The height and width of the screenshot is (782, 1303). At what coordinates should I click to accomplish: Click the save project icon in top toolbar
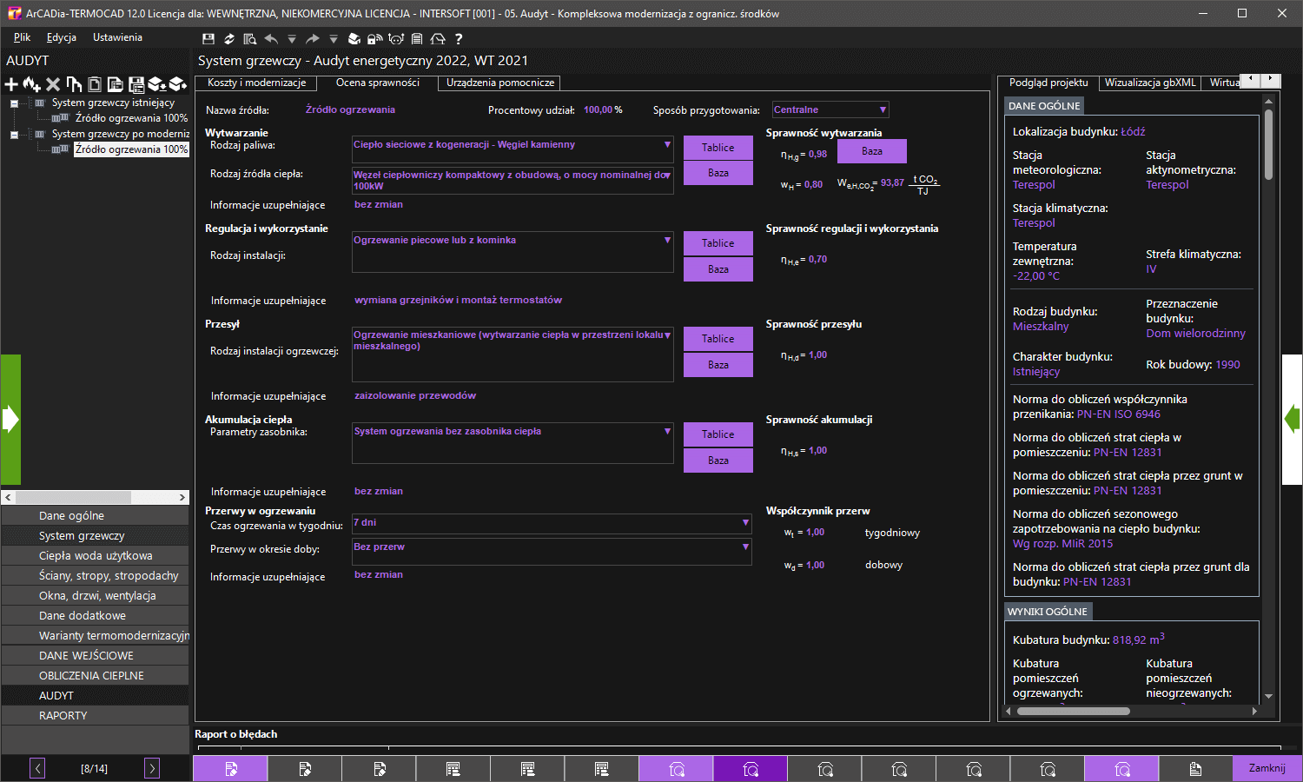tap(208, 39)
